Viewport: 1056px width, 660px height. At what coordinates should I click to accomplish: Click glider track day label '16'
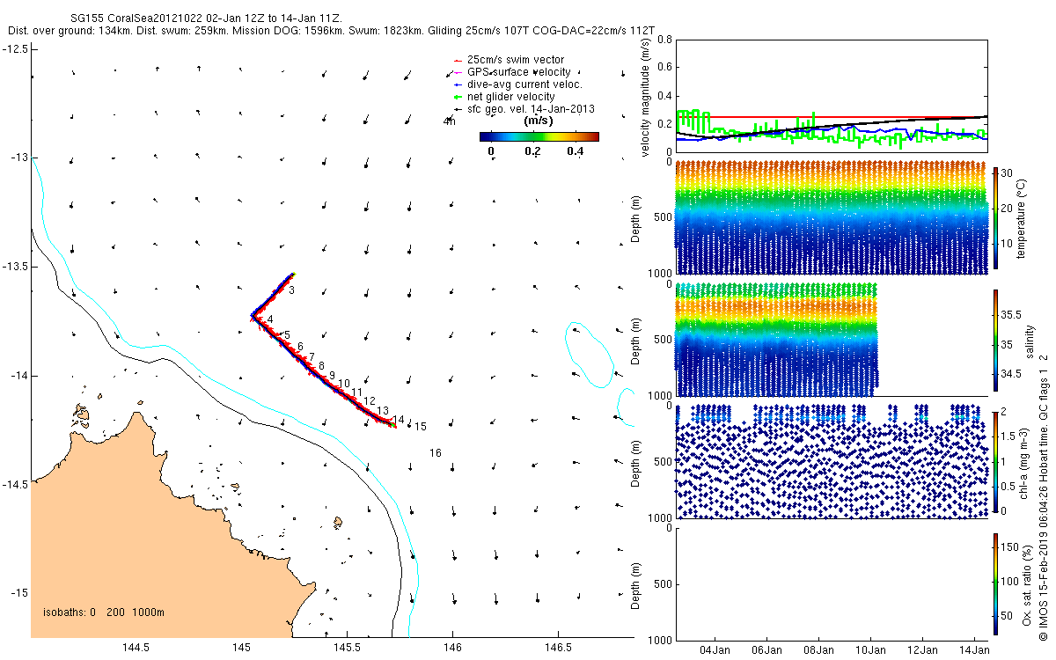(x=436, y=453)
